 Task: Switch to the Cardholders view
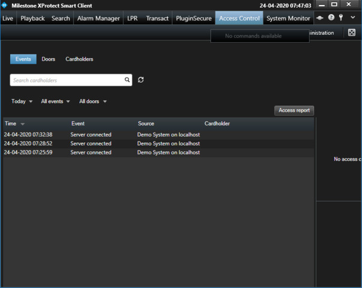point(79,59)
